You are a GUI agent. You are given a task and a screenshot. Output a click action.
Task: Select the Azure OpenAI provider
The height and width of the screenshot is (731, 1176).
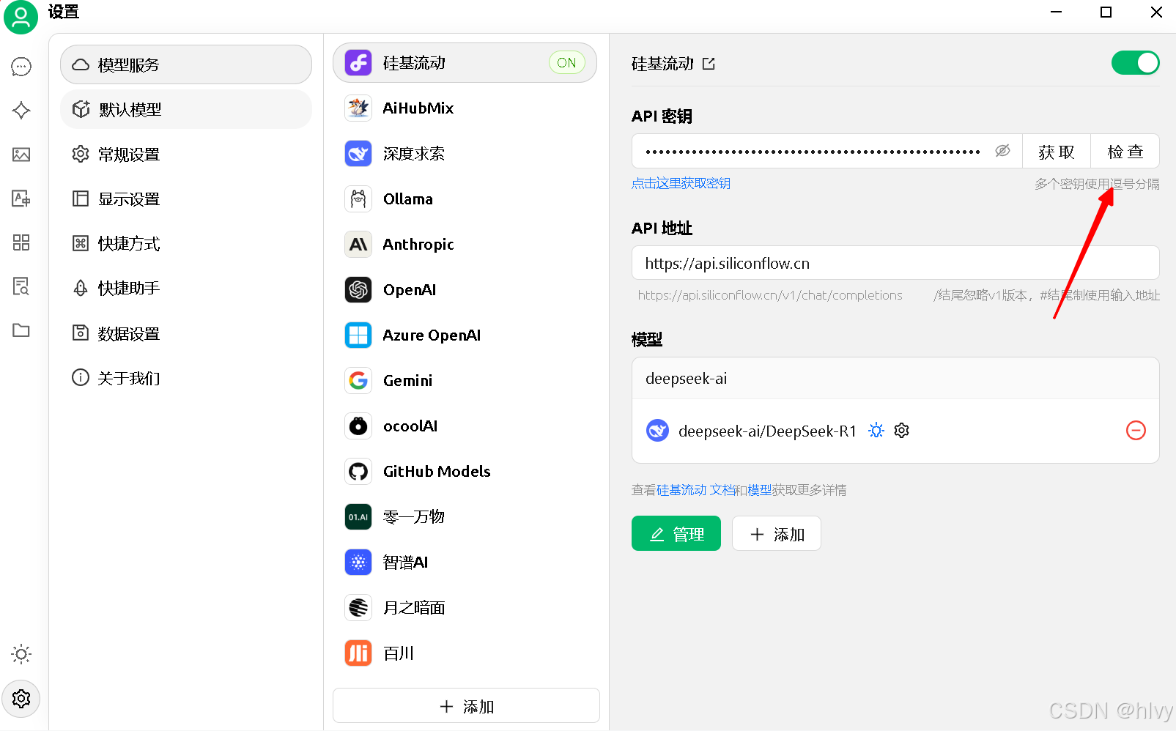tap(465, 335)
